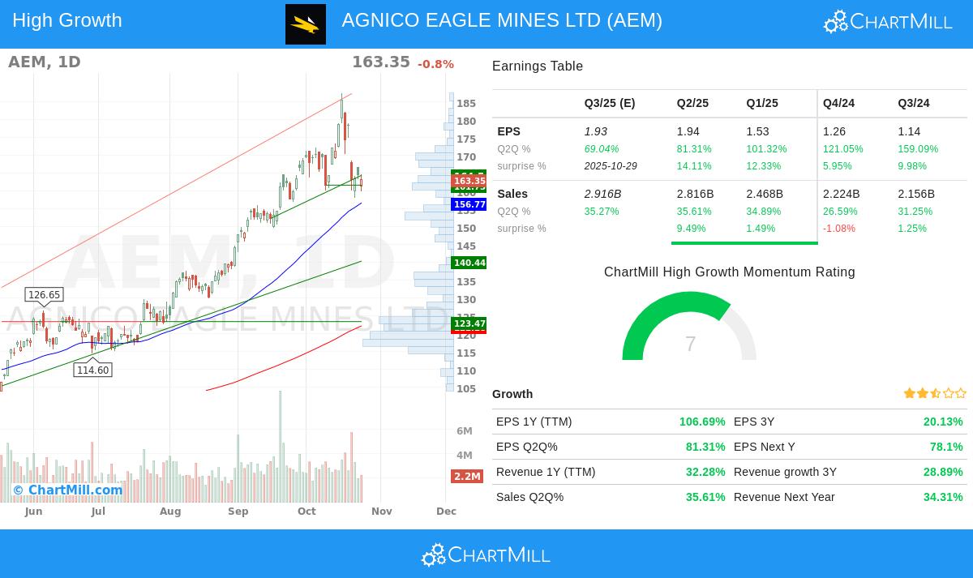Click the ChartMill logo in the footer

coord(485,554)
